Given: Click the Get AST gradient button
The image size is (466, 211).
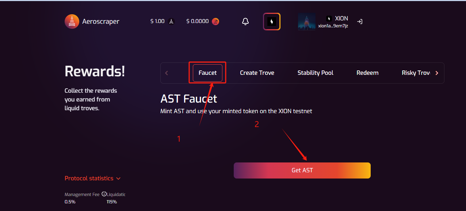Looking at the screenshot, I should click(302, 170).
